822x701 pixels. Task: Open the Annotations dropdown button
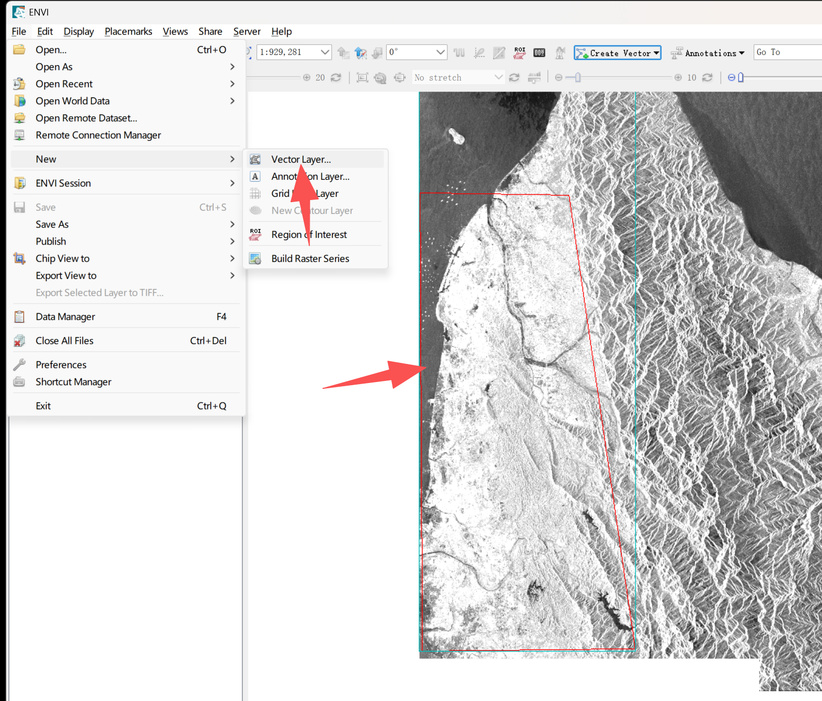pos(708,53)
